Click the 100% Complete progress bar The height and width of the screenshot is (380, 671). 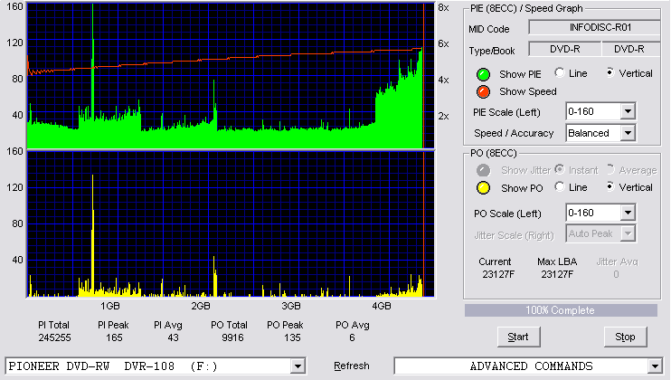click(561, 310)
